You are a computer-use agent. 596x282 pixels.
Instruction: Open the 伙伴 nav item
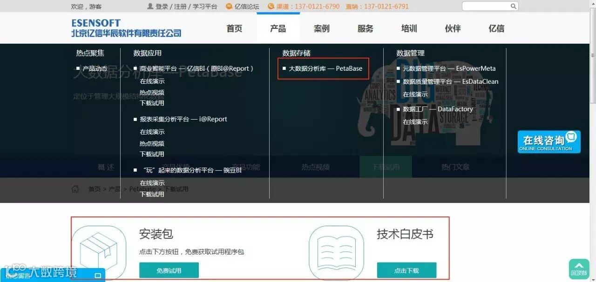pyautogui.click(x=453, y=28)
